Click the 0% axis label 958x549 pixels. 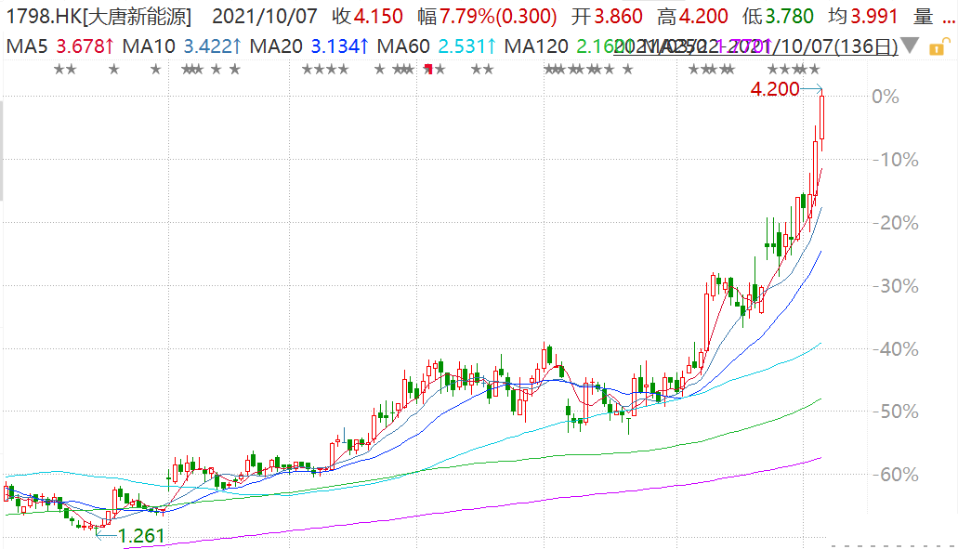886,97
